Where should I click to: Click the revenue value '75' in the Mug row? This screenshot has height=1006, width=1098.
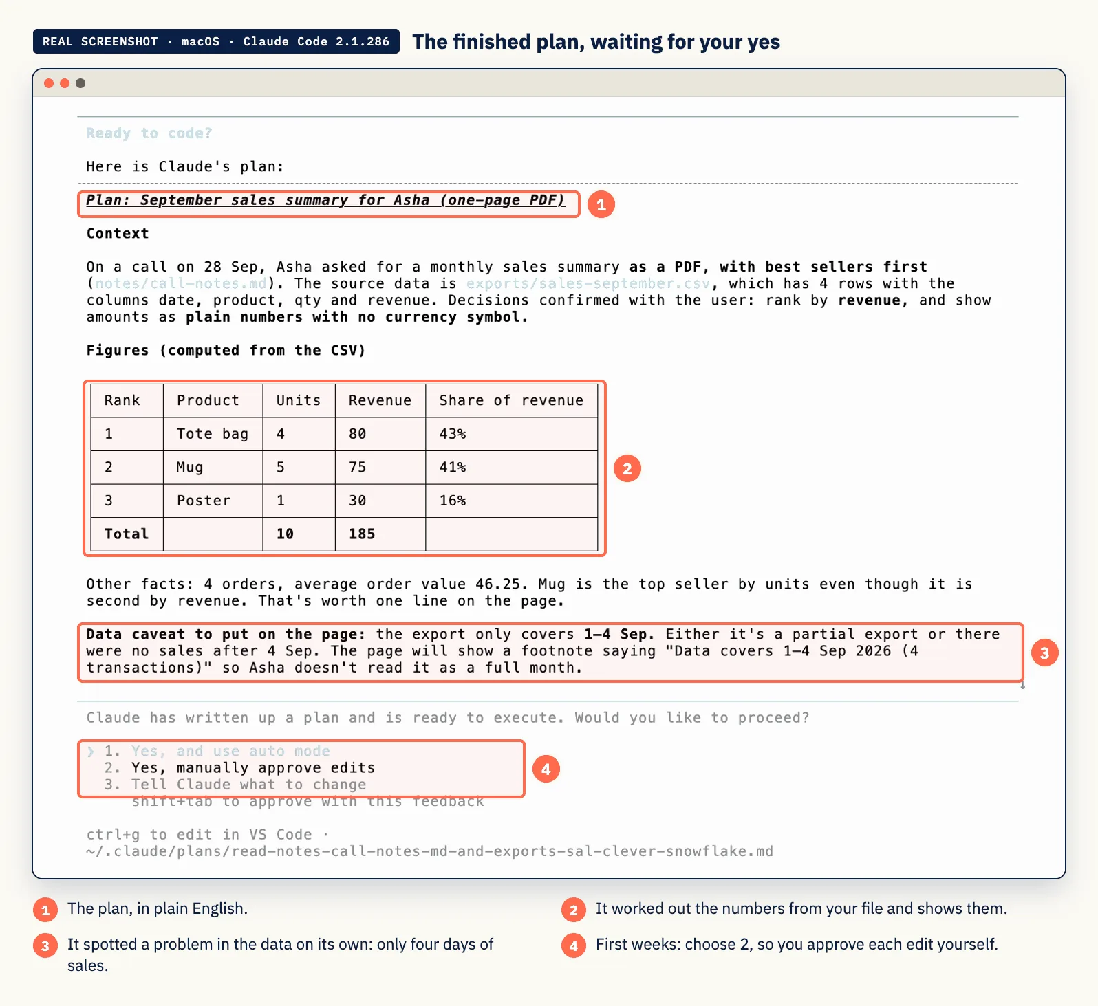click(x=357, y=468)
